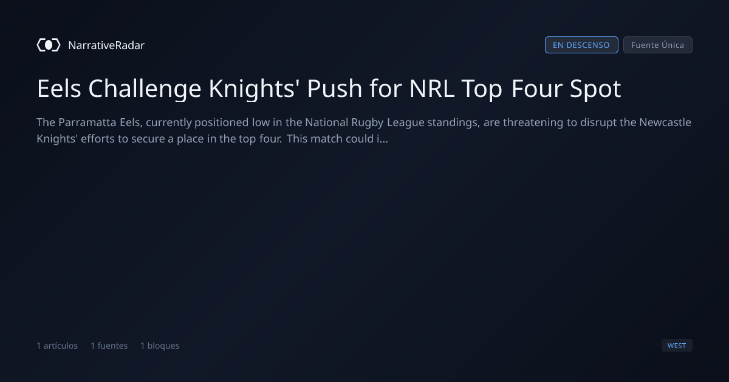This screenshot has height=382, width=729.
Task: Click the article summary paragraph
Action: point(364,130)
